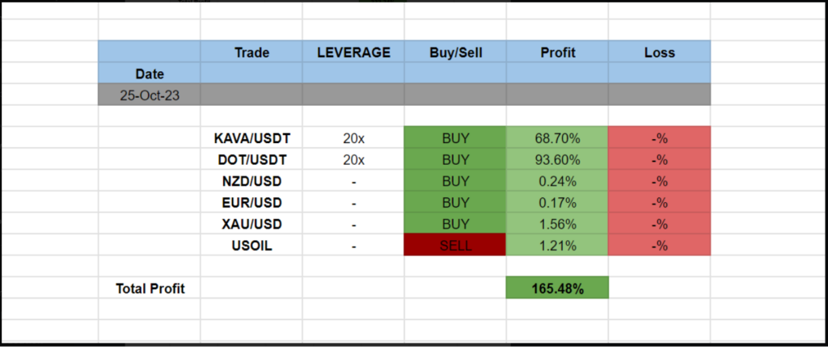
Task: Select KAVA/USDT 20x leverage cell
Action: pos(353,138)
